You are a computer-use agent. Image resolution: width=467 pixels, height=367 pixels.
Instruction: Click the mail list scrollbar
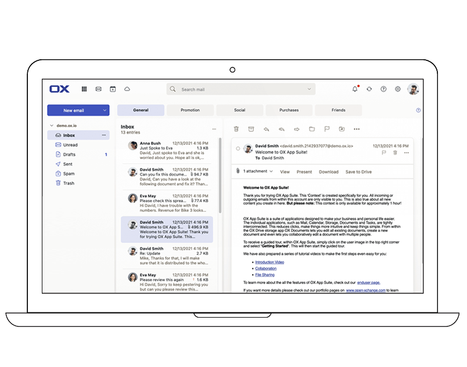point(220,175)
